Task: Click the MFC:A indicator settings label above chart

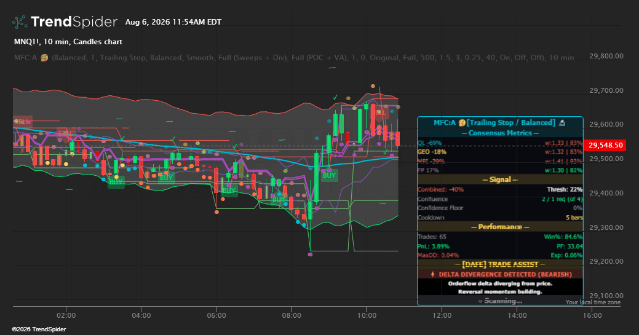Action: 294,57
